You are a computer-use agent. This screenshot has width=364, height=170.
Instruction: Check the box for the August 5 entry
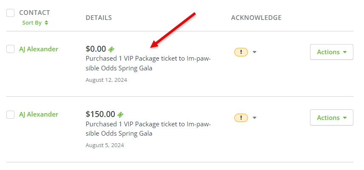[x=11, y=114]
